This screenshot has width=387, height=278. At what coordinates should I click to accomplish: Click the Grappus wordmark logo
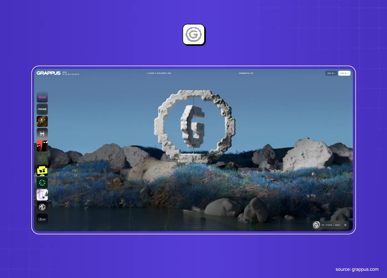[x=49, y=73]
